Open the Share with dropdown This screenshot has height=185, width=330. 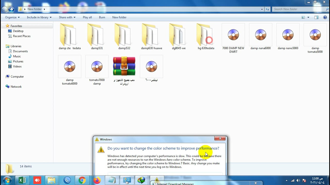[67, 17]
